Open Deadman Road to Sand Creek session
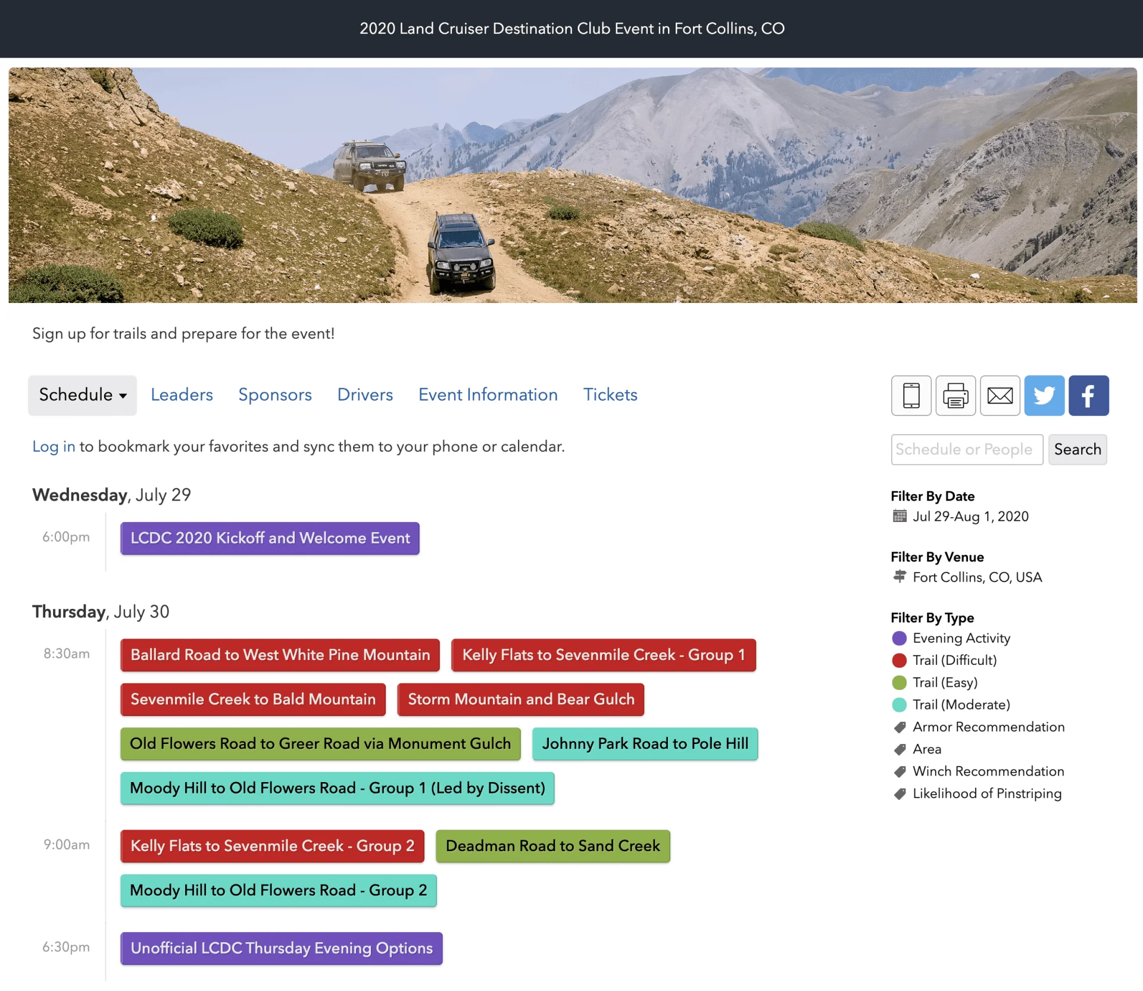The width and height of the screenshot is (1143, 991). 553,846
